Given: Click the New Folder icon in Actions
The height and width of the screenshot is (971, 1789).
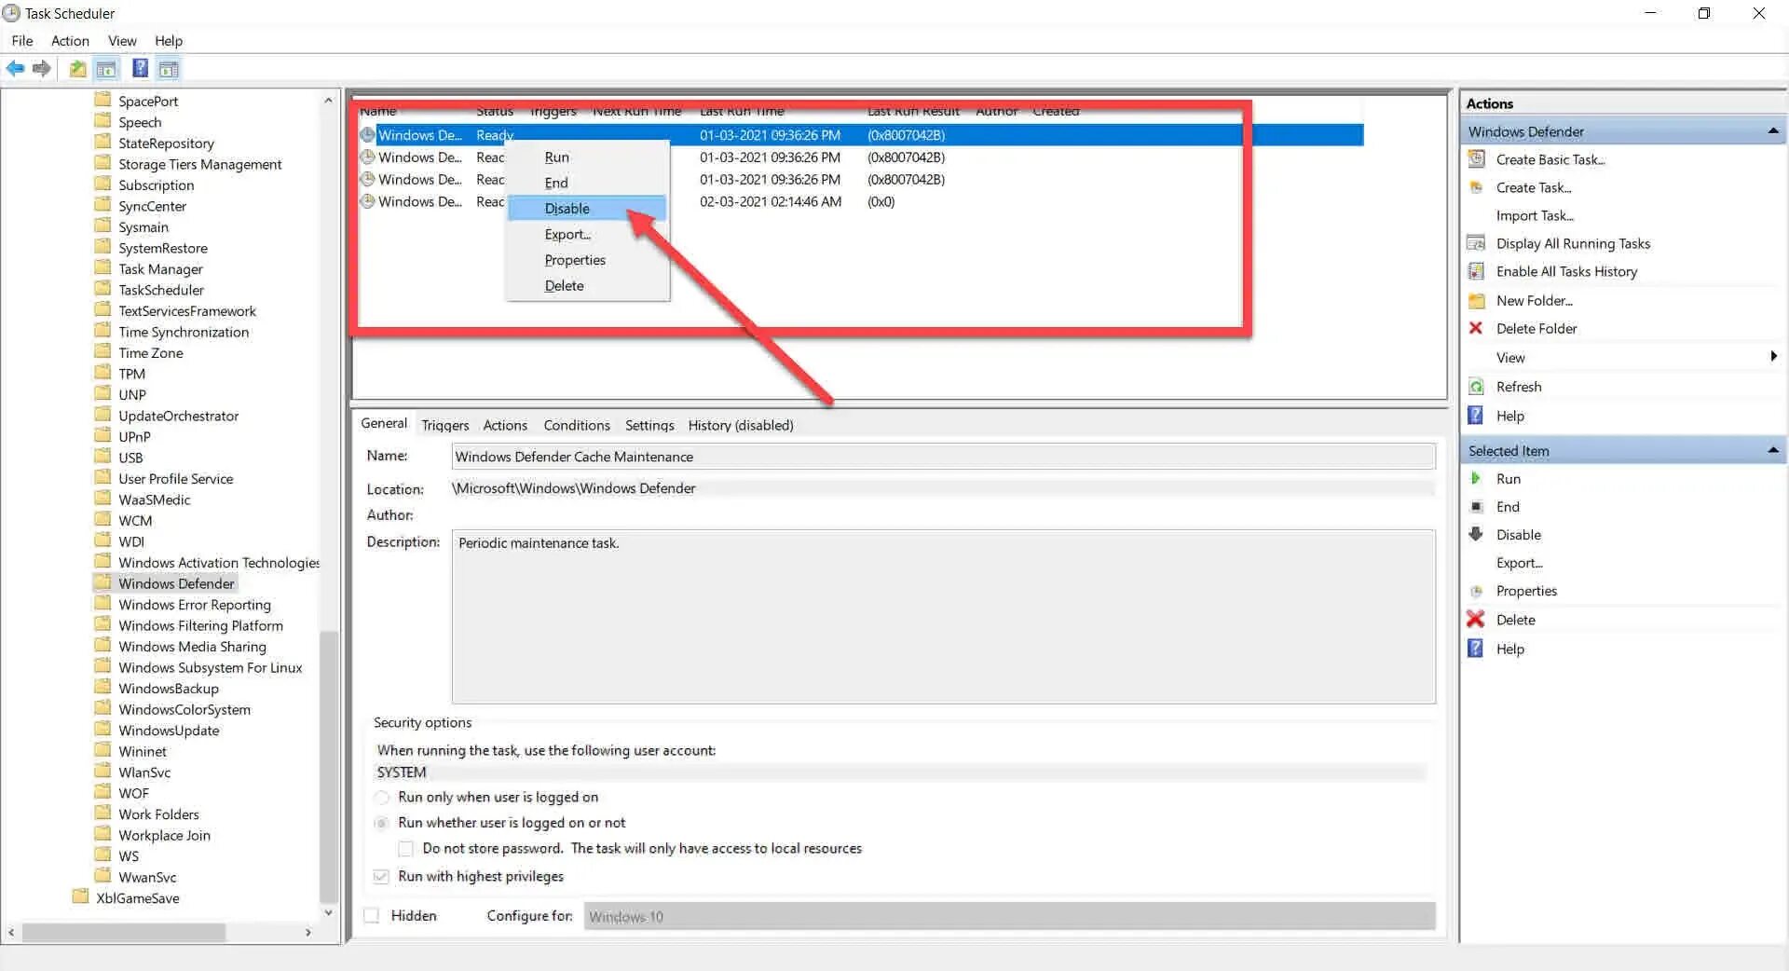Looking at the screenshot, I should 1476,300.
